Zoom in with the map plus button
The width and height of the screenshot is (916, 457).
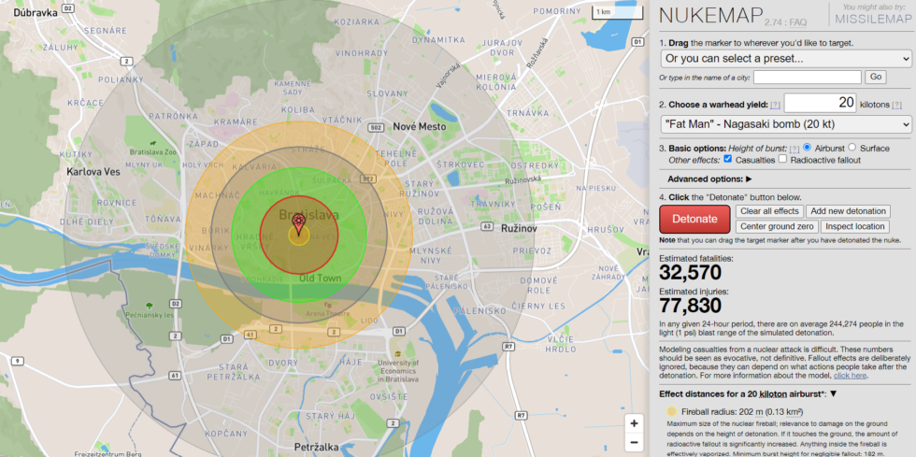point(634,423)
